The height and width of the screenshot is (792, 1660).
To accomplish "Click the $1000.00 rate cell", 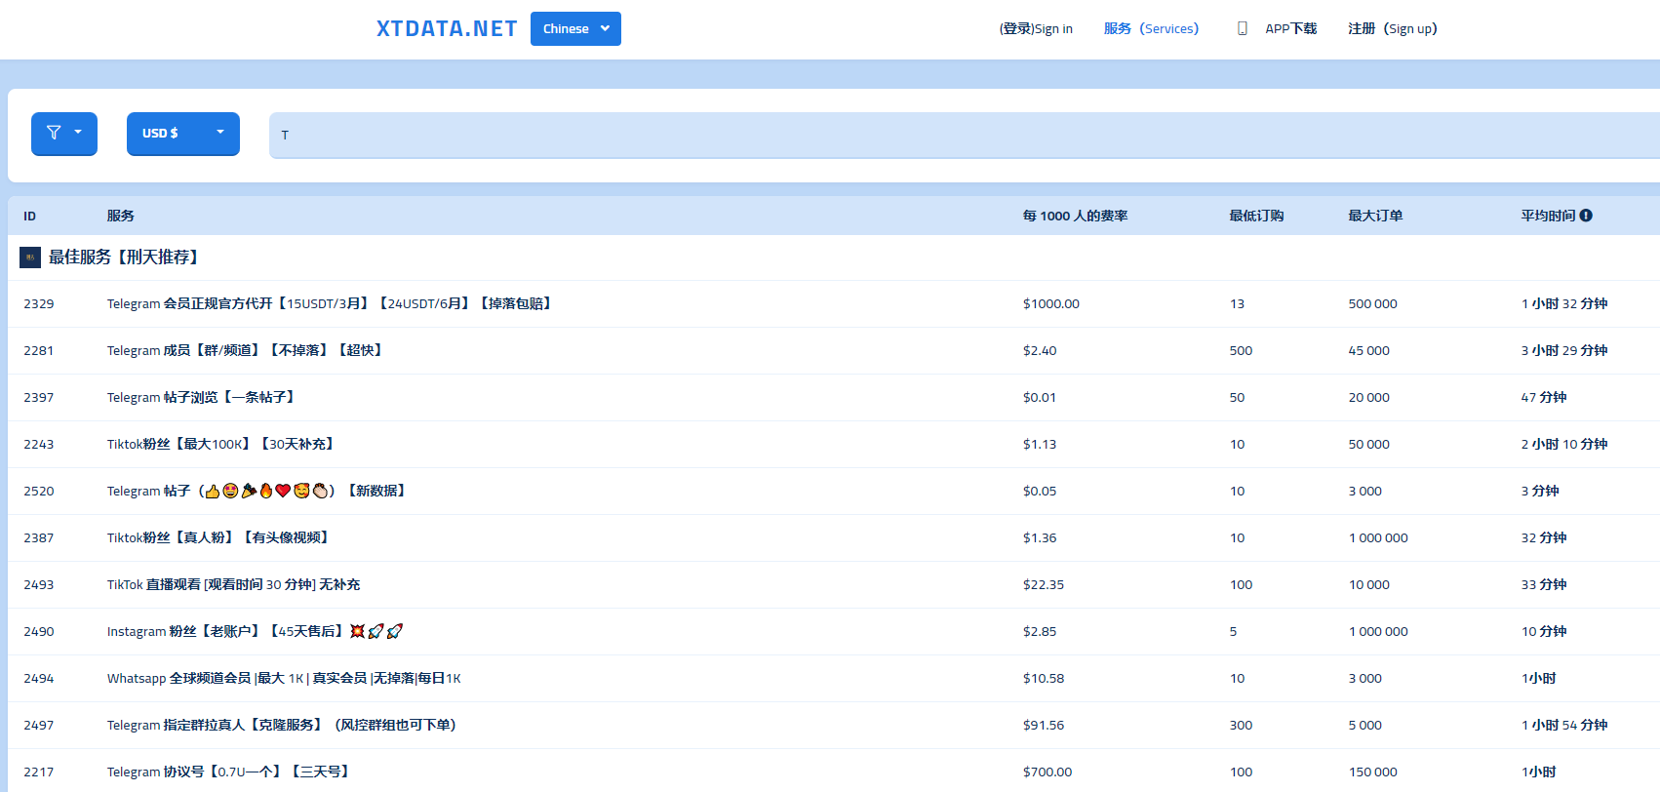I will [1051, 304].
